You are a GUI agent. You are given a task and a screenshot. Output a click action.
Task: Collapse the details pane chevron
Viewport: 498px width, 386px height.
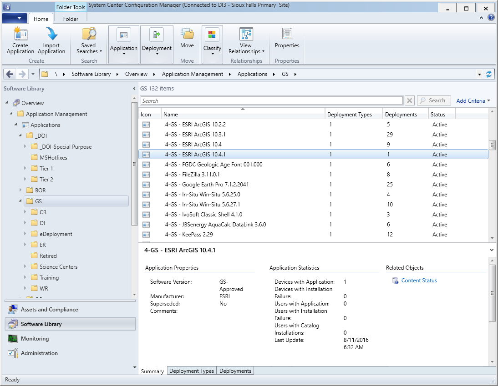pos(492,250)
